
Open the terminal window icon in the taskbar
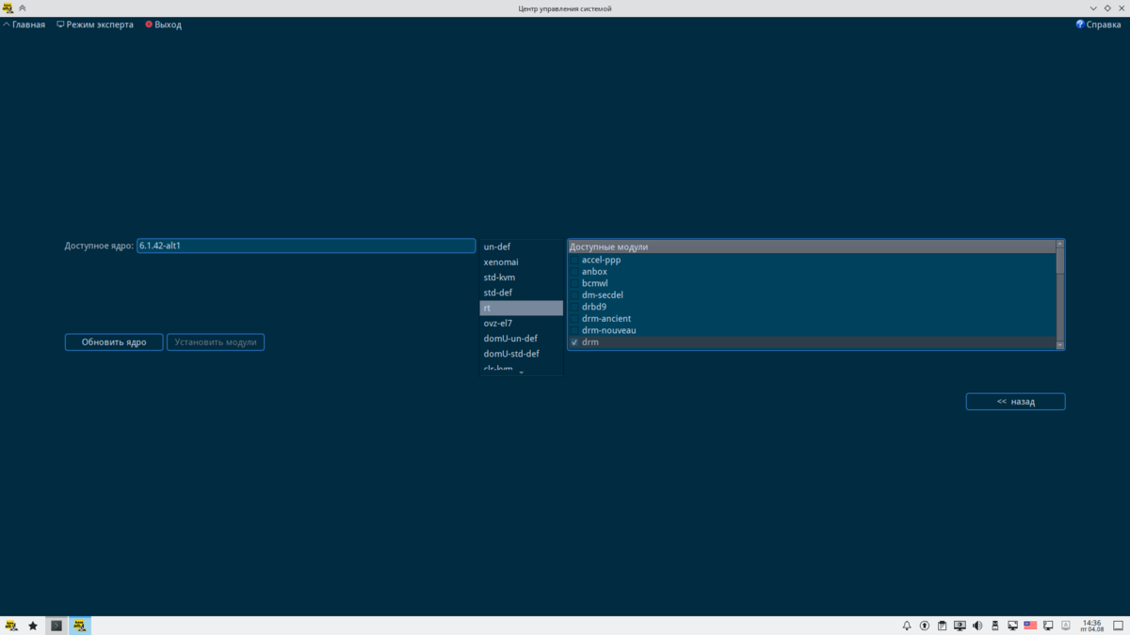click(x=56, y=625)
